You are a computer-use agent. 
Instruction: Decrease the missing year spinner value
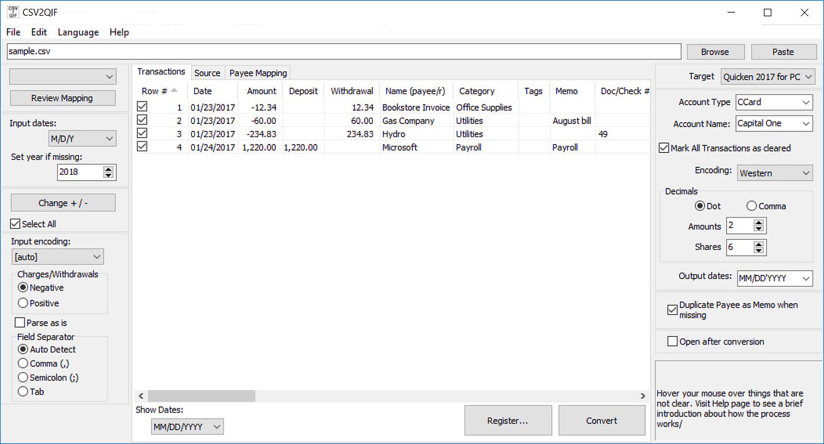pos(108,175)
